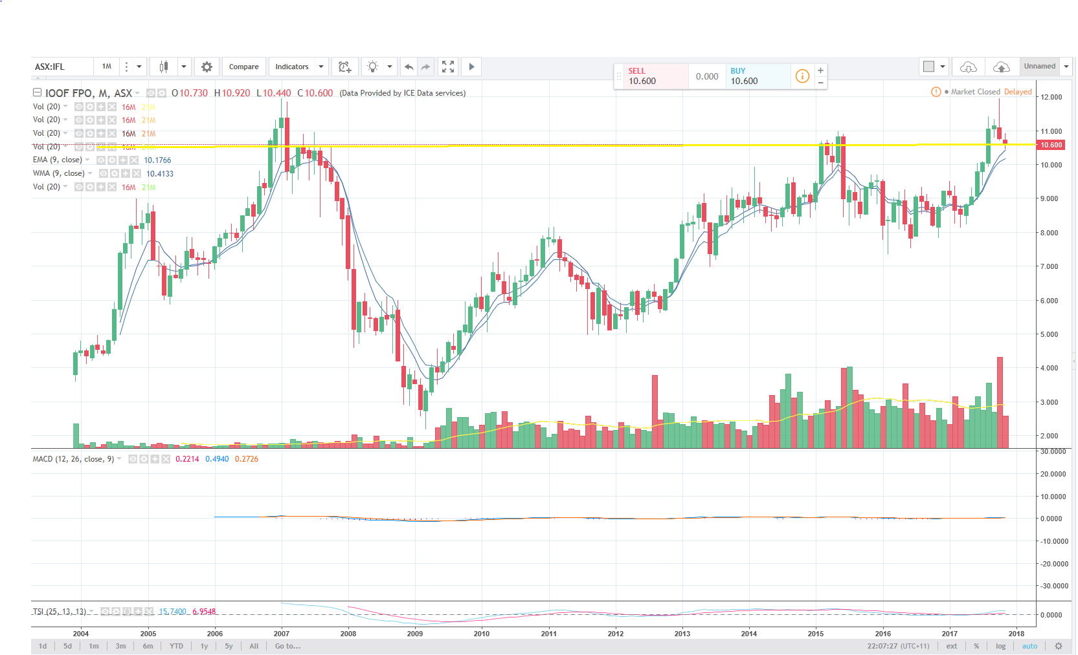
Task: Expand the IOOF FPO, M, ASX title menu
Action: 137,93
